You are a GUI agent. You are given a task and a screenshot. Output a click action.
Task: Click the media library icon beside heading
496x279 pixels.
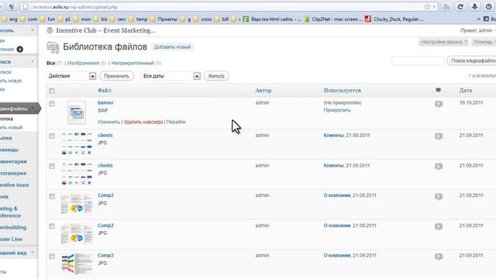[x=53, y=47]
